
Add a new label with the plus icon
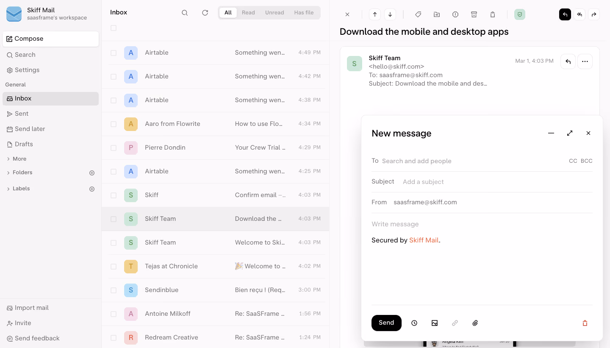pos(92,189)
